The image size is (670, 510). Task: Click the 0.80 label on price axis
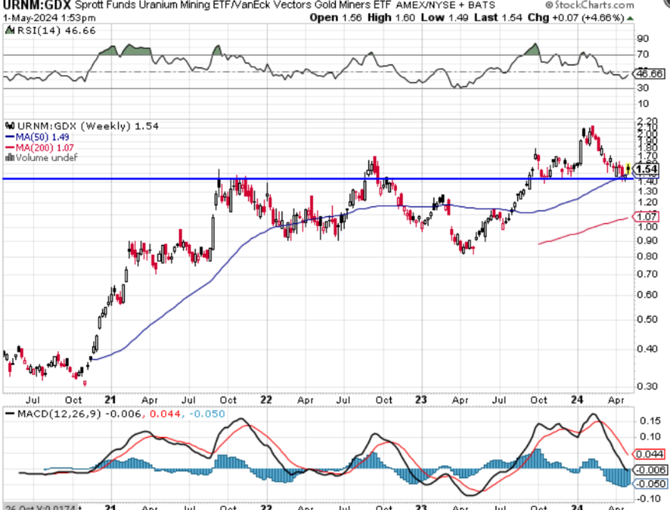coord(648,257)
